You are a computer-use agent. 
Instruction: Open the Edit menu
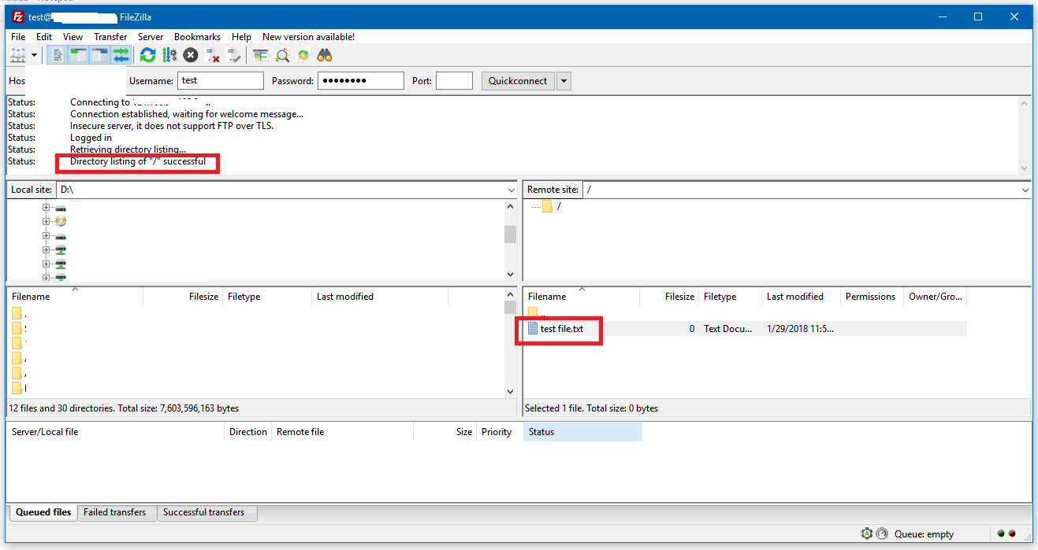44,37
